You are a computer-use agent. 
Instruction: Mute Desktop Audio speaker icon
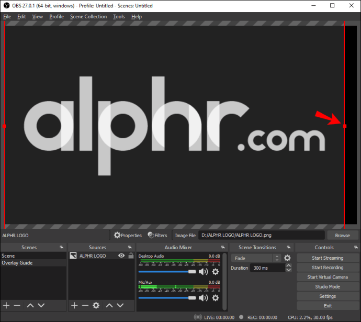click(203, 272)
